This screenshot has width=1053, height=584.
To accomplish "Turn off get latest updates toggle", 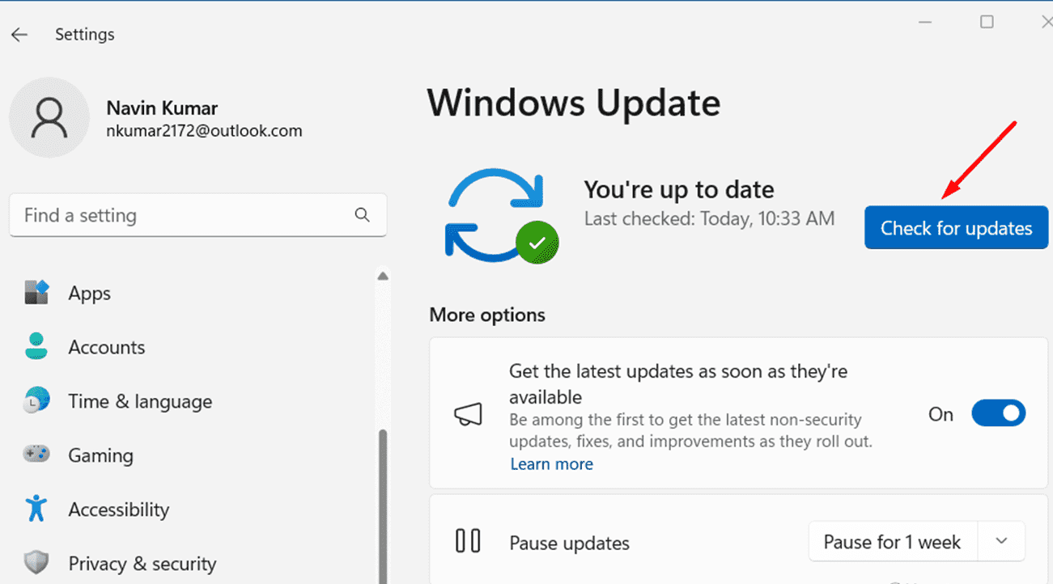I will pos(998,413).
